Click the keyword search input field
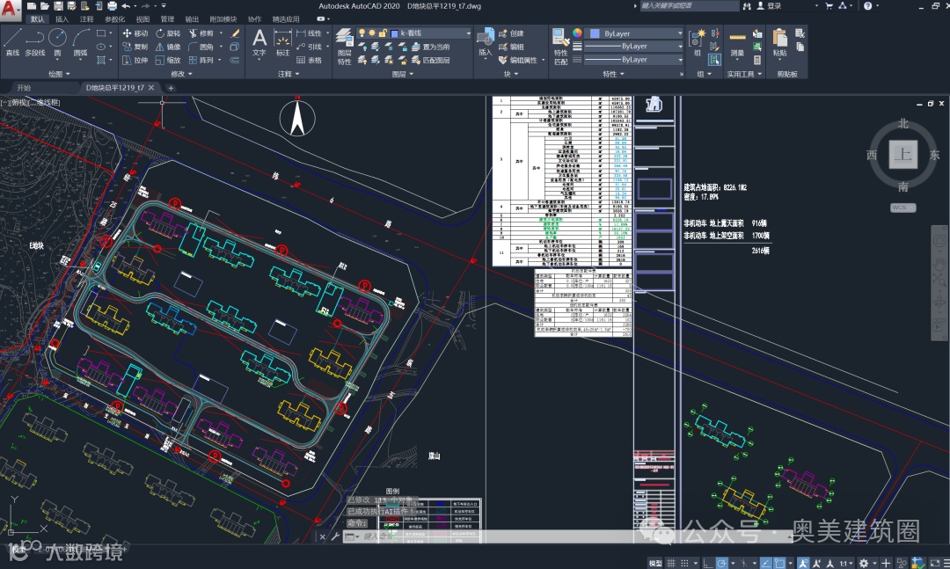Screen dimensions: 950x569 click(x=686, y=6)
